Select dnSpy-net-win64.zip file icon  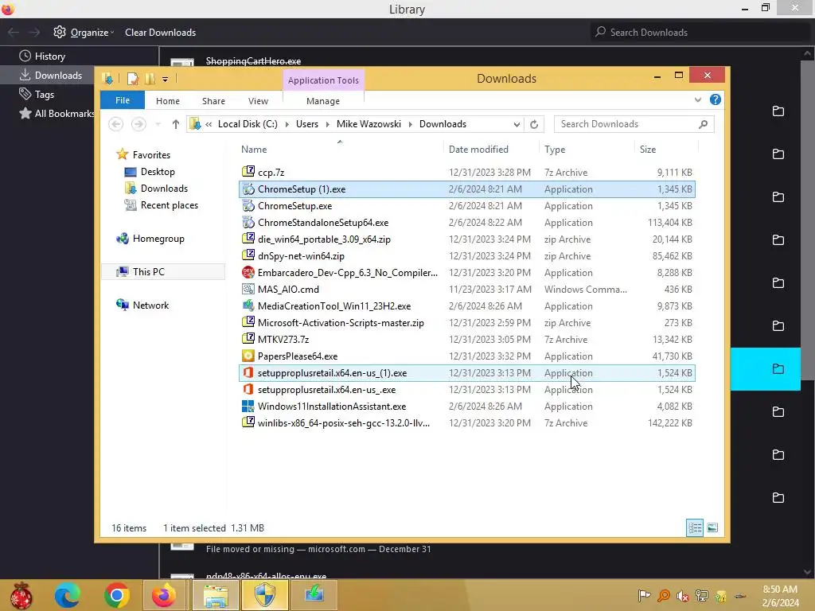(x=248, y=255)
